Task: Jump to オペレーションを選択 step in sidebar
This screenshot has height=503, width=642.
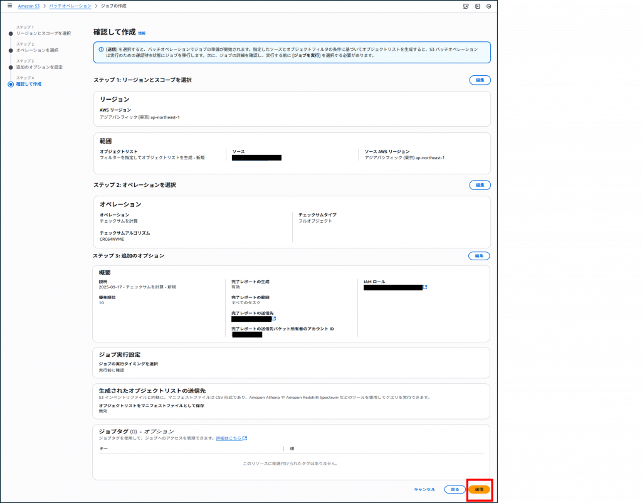Action: [37, 50]
